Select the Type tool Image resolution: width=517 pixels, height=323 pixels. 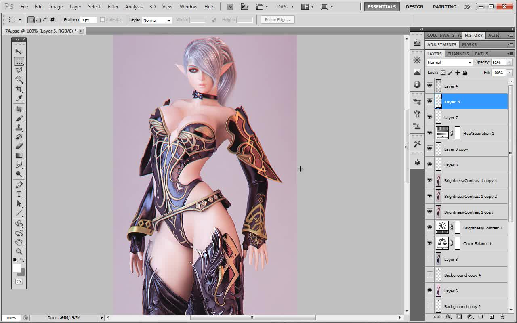pyautogui.click(x=19, y=194)
